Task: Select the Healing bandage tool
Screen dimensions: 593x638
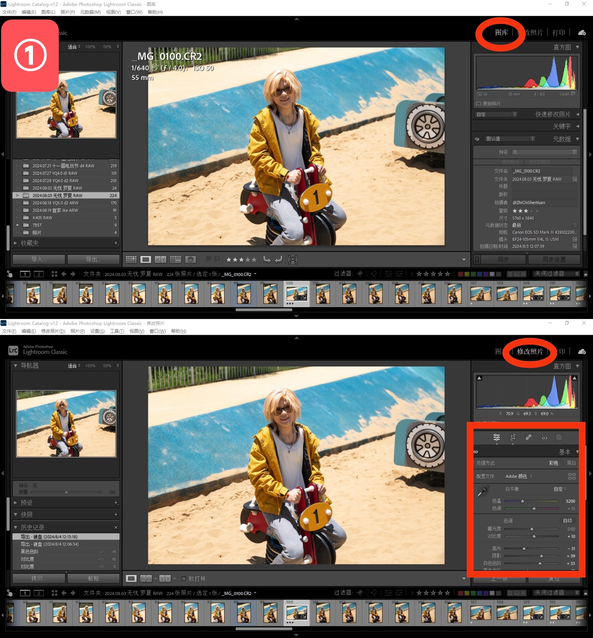Action: tap(528, 437)
